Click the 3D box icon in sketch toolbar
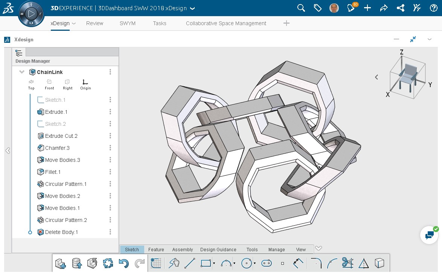Screen dimensions: 442x276 coord(380,263)
